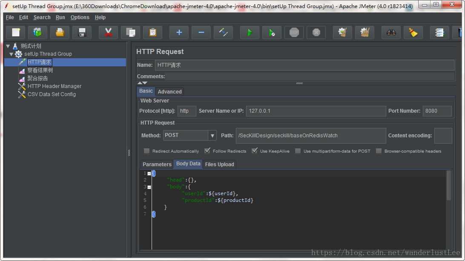The width and height of the screenshot is (465, 261).
Task: Click the Copy icon in toolbar
Action: 130,32
